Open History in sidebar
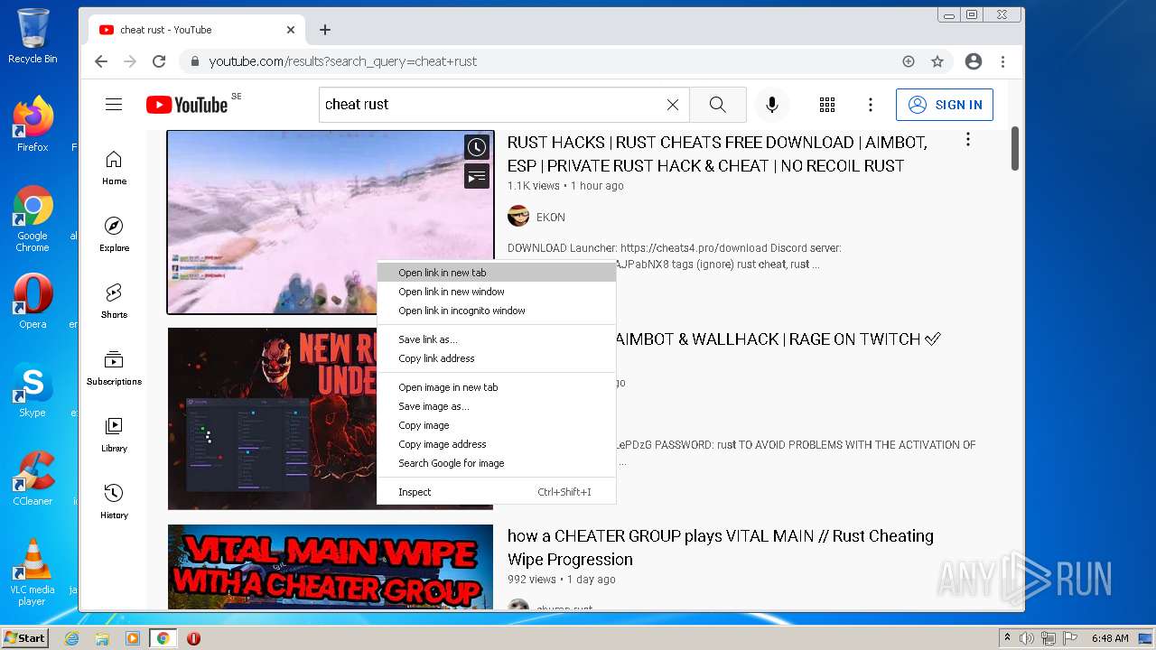 click(x=114, y=502)
